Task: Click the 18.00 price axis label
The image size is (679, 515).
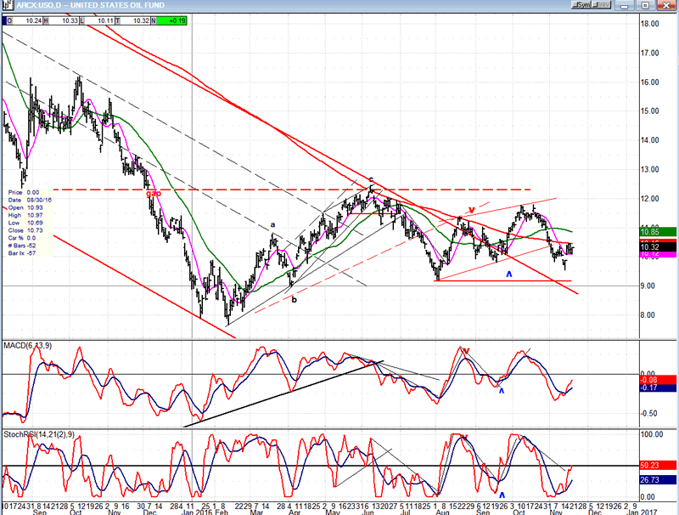Action: point(649,24)
